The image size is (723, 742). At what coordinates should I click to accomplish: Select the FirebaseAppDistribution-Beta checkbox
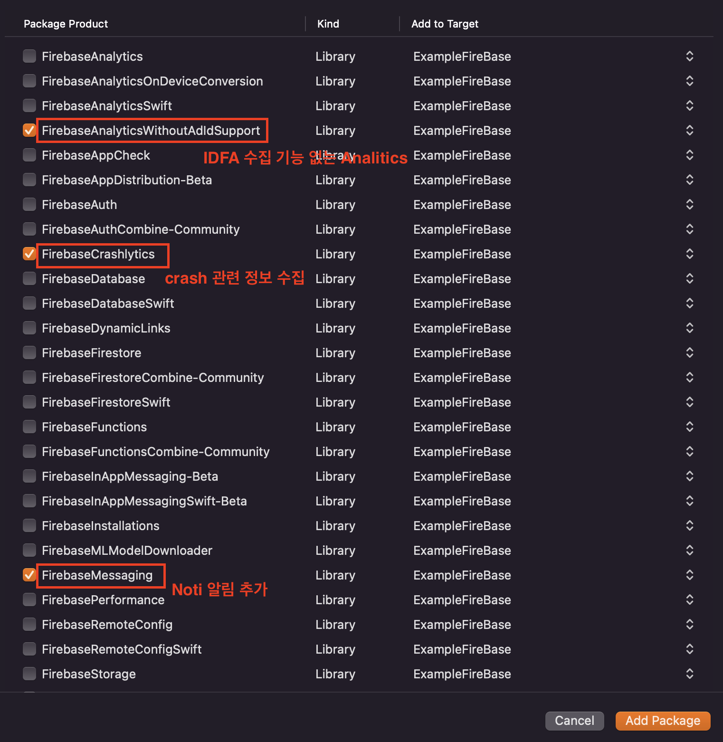pyautogui.click(x=29, y=180)
